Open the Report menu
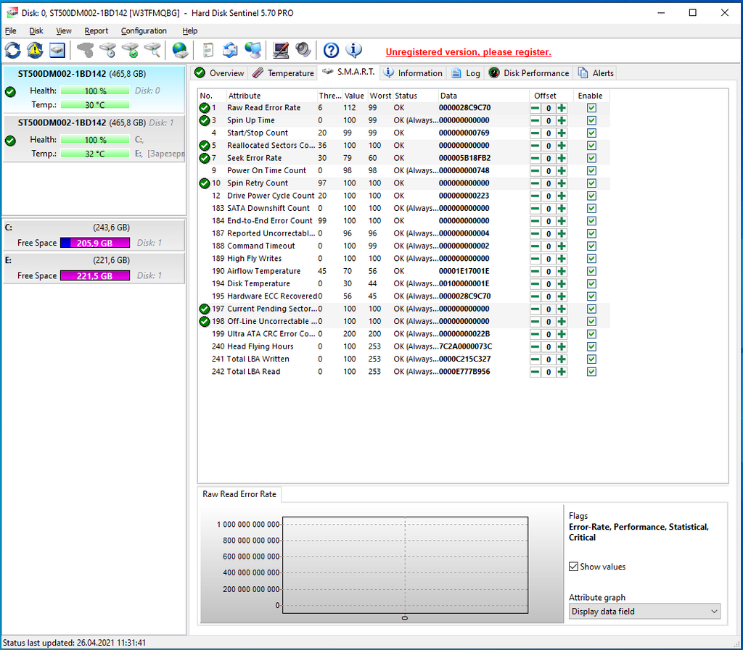Screen dimensions: 743x650 tap(96, 31)
